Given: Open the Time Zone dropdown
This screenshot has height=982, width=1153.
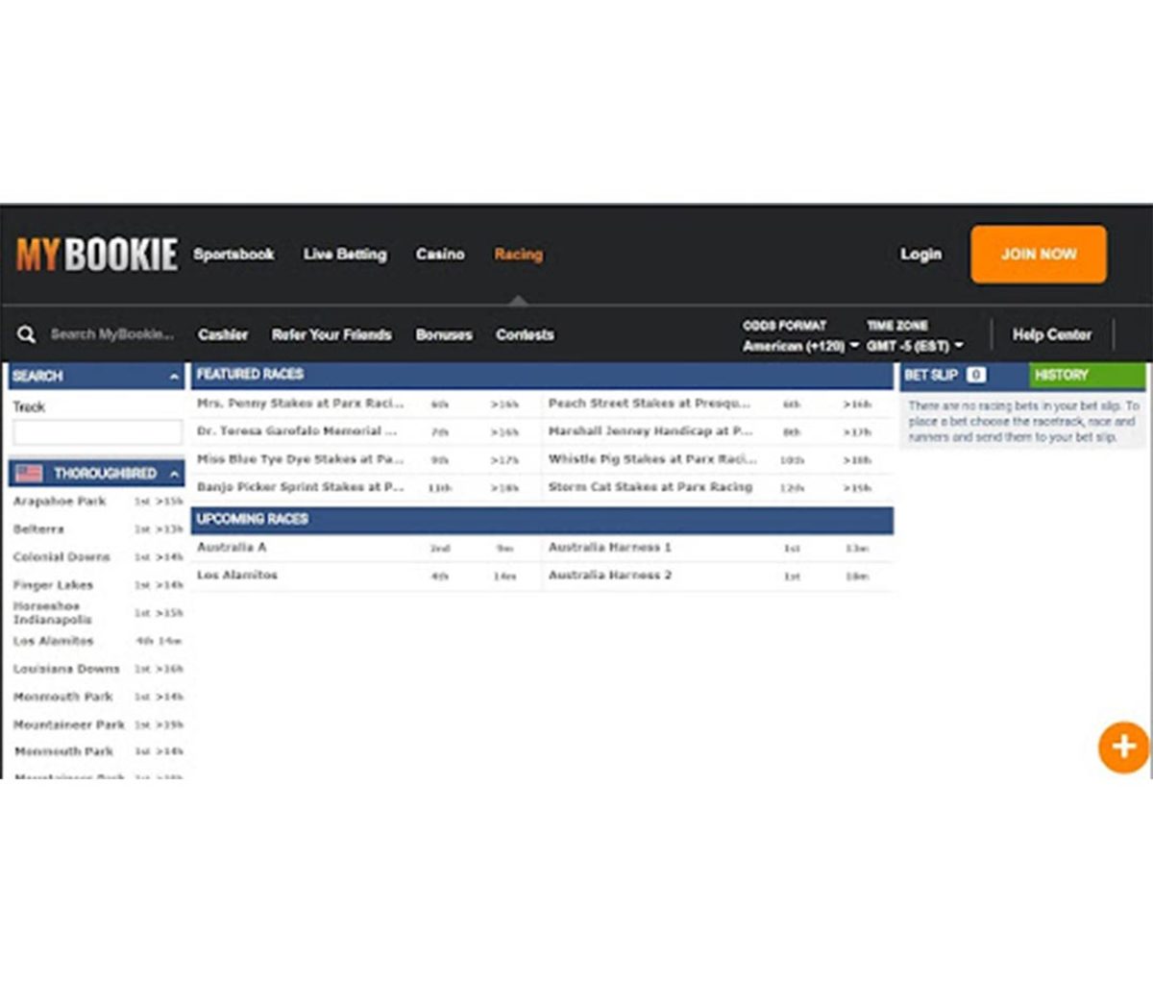Looking at the screenshot, I should (x=915, y=345).
